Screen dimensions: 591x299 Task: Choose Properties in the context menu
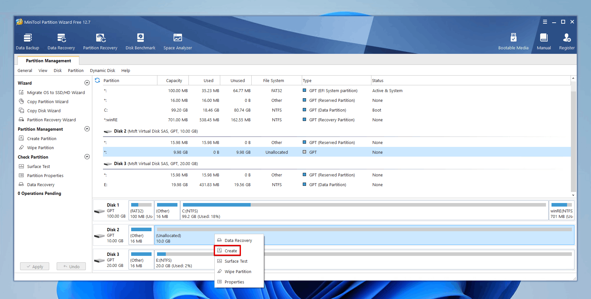[239, 282]
